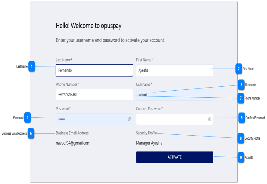Viewport: 267px width, 184px height.
Task: Select callout badge 8 for Security Profile
Action: tap(241, 138)
